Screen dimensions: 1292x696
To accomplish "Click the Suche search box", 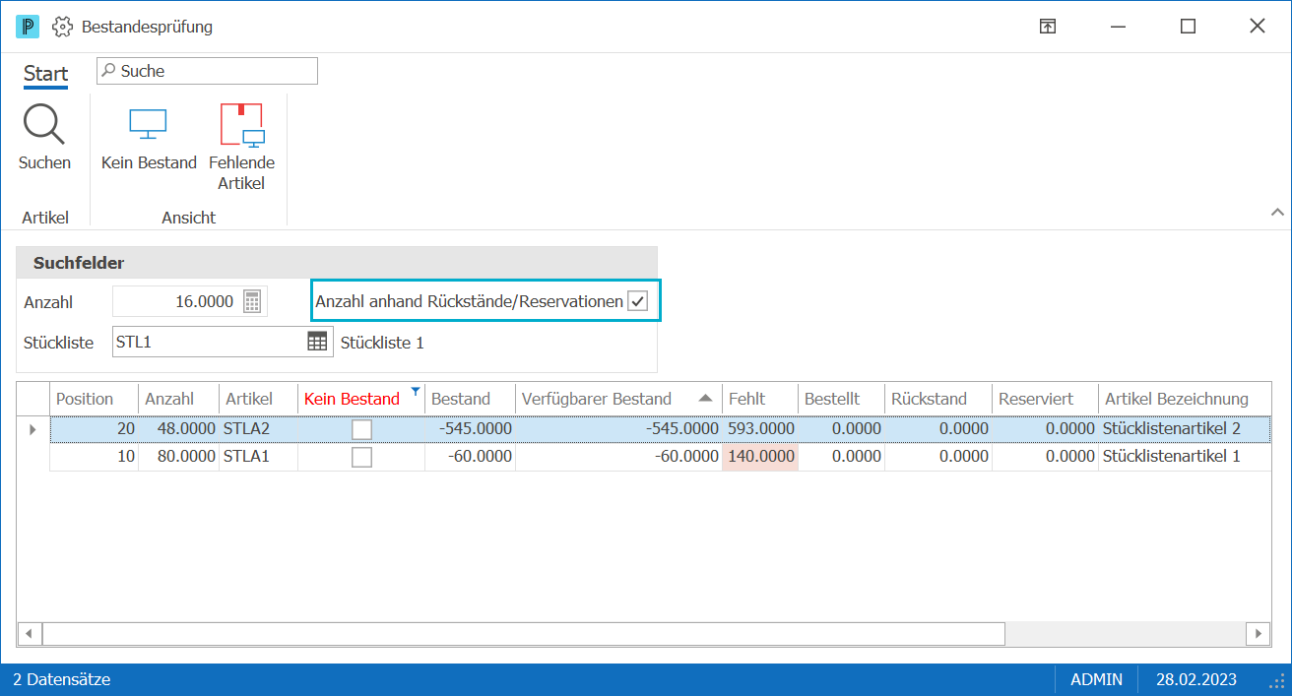I will click(x=207, y=71).
